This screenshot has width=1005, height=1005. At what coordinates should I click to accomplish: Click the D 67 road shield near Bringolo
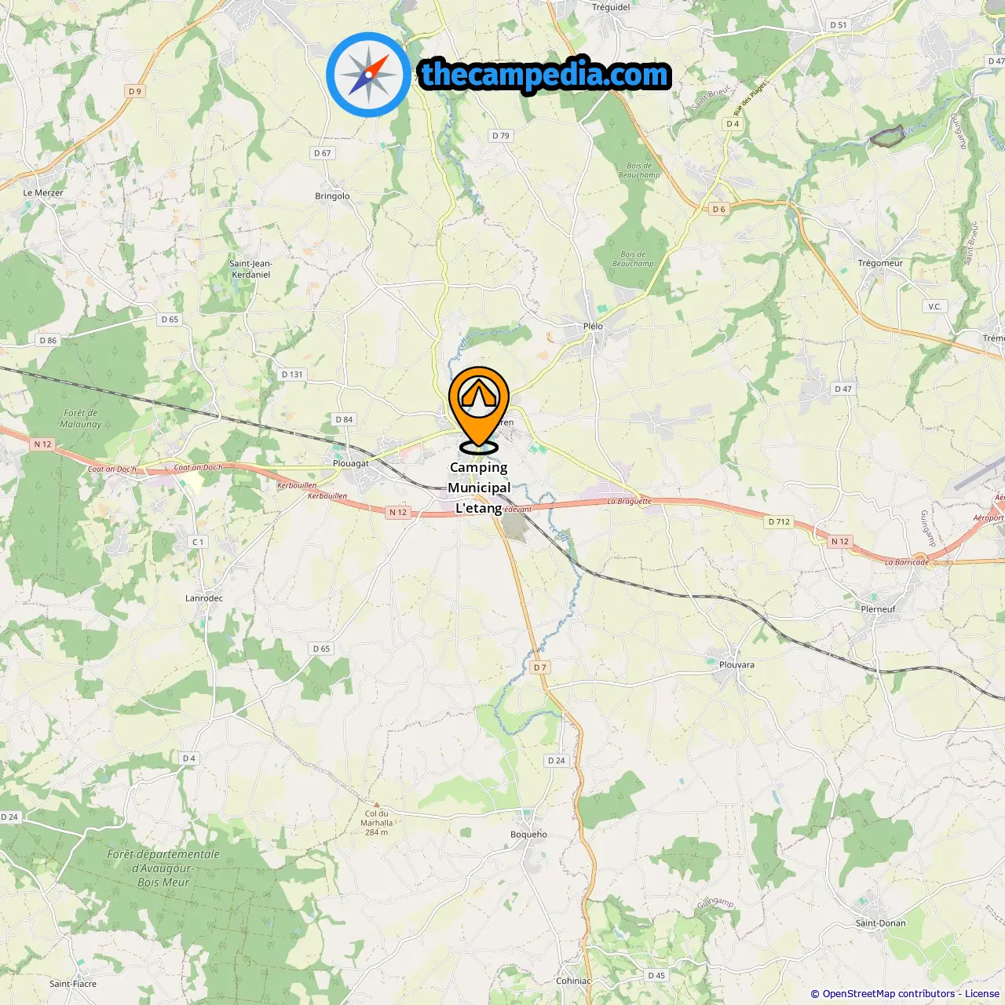tap(323, 153)
